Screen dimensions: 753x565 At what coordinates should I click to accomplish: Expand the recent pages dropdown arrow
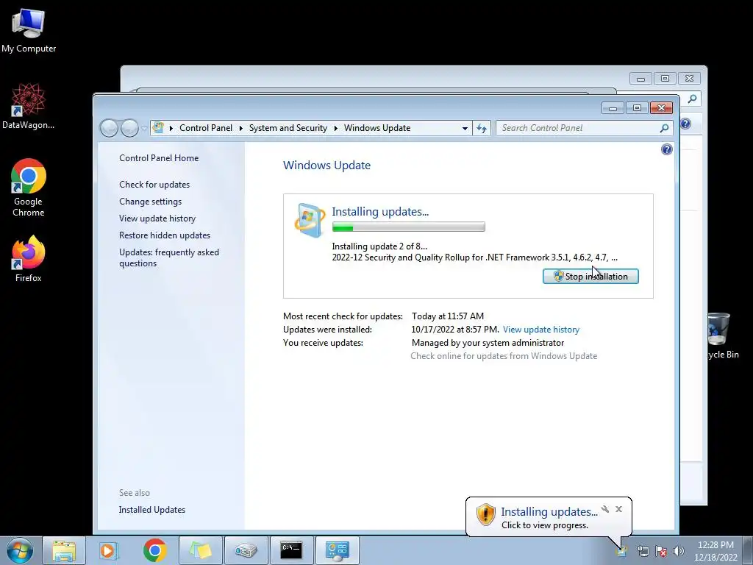pos(144,128)
